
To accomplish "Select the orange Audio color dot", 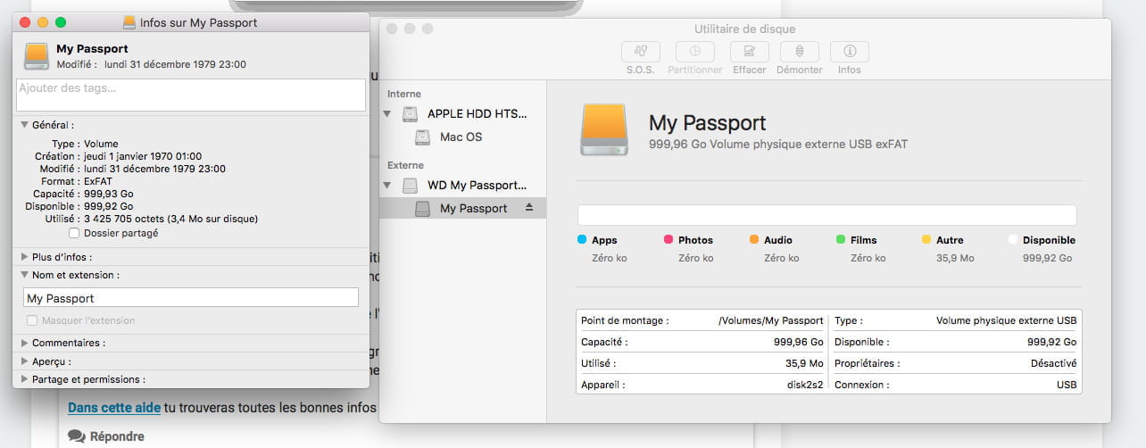I will pos(754,240).
